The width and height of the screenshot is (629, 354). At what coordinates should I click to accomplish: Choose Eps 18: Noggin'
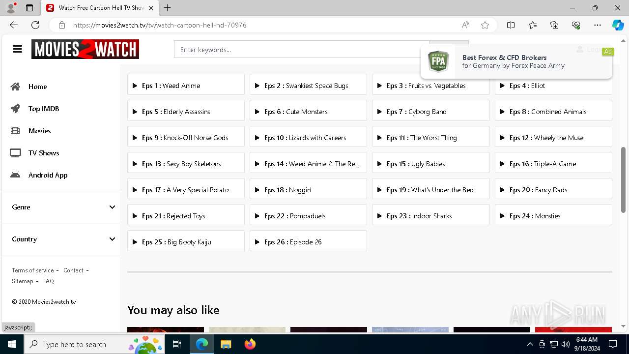(308, 190)
